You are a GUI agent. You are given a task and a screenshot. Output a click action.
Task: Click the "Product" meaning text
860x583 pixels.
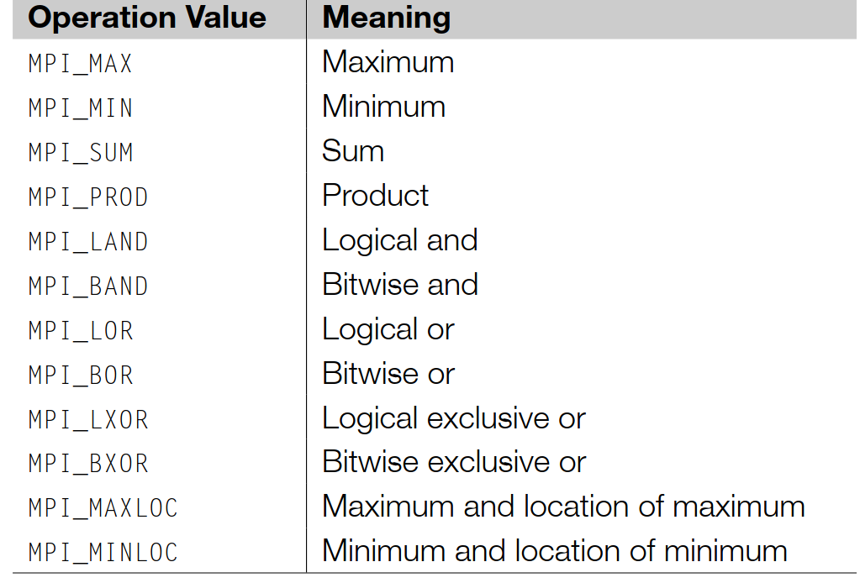pos(375,196)
